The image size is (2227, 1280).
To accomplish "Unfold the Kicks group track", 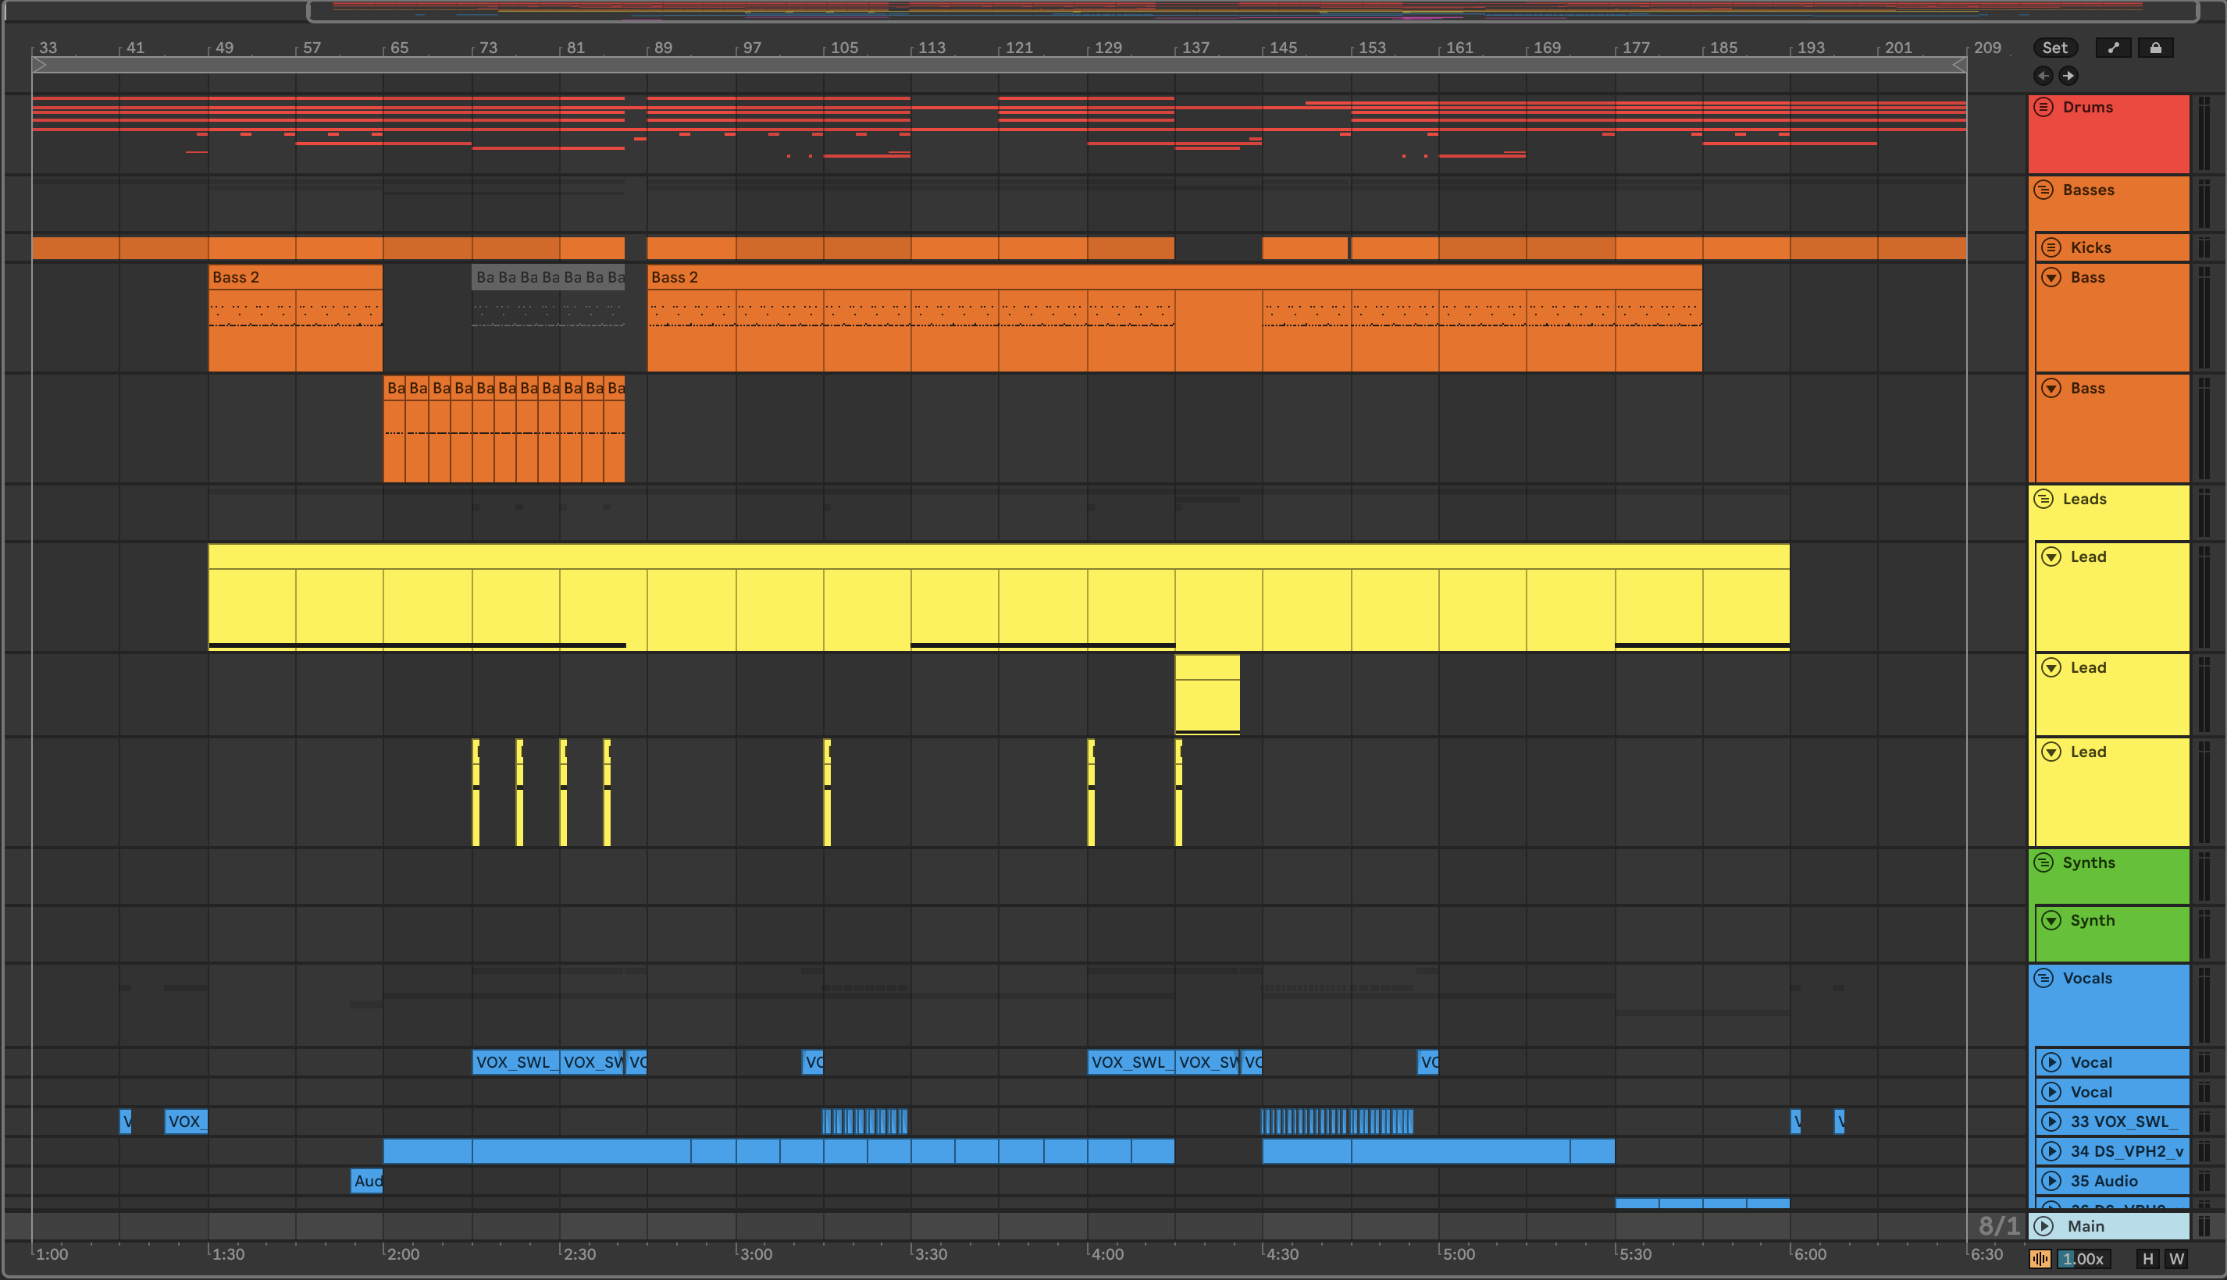I will (x=2051, y=247).
